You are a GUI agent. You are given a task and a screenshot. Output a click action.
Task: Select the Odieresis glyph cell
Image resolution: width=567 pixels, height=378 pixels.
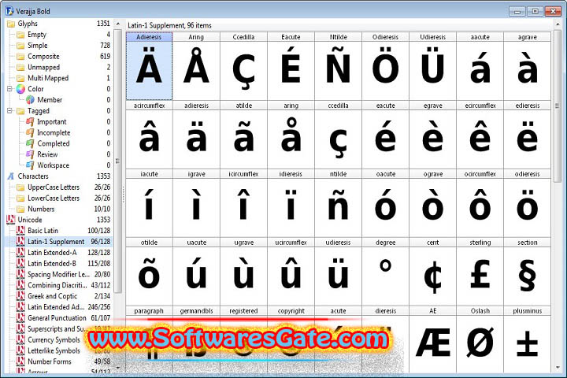(385, 66)
